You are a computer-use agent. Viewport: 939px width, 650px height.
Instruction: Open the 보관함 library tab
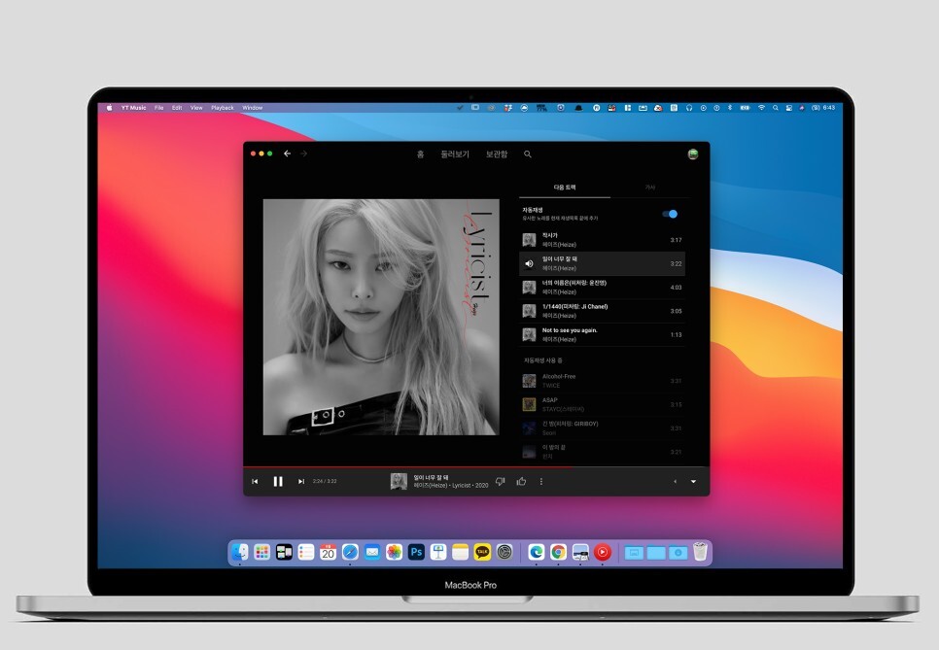tap(497, 154)
